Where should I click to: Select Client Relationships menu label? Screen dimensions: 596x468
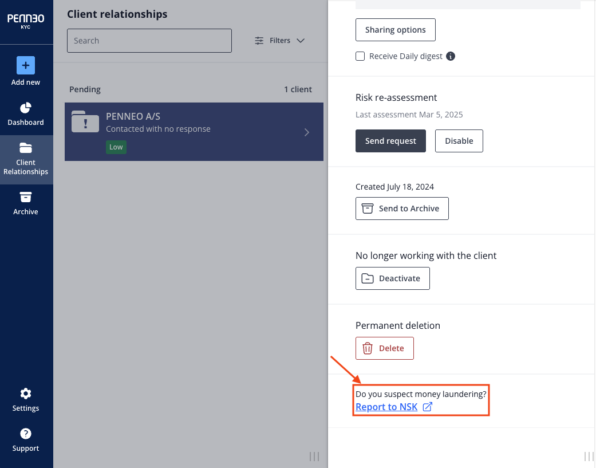(x=25, y=167)
